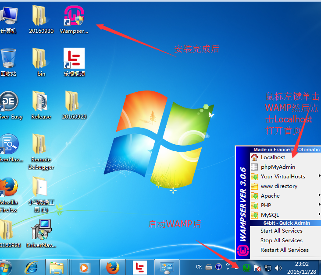
Task: Launch Internet Explorer from the taskbar
Action: point(32,268)
